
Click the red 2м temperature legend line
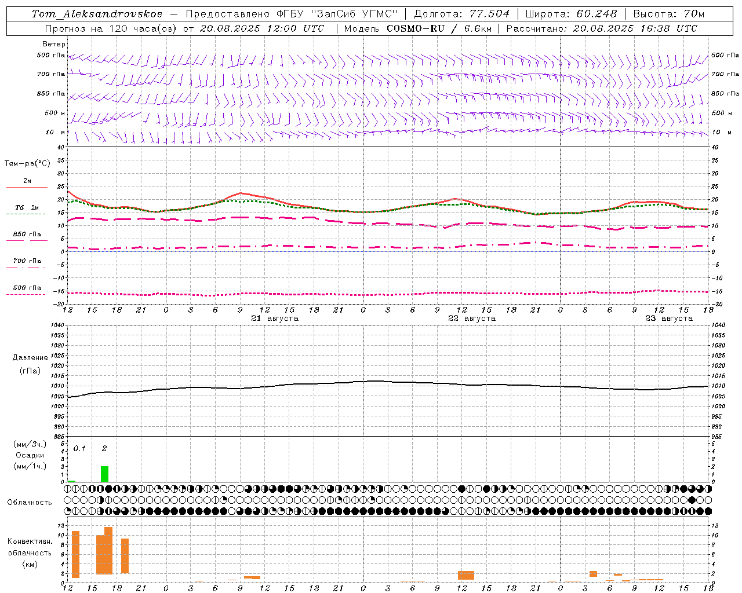click(27, 187)
